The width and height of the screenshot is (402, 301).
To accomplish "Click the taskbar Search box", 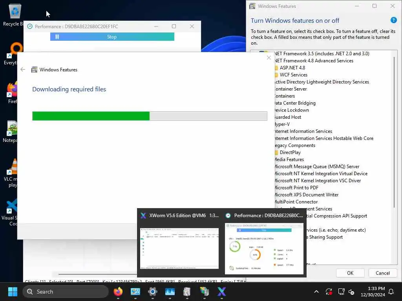I will click(x=66, y=292).
